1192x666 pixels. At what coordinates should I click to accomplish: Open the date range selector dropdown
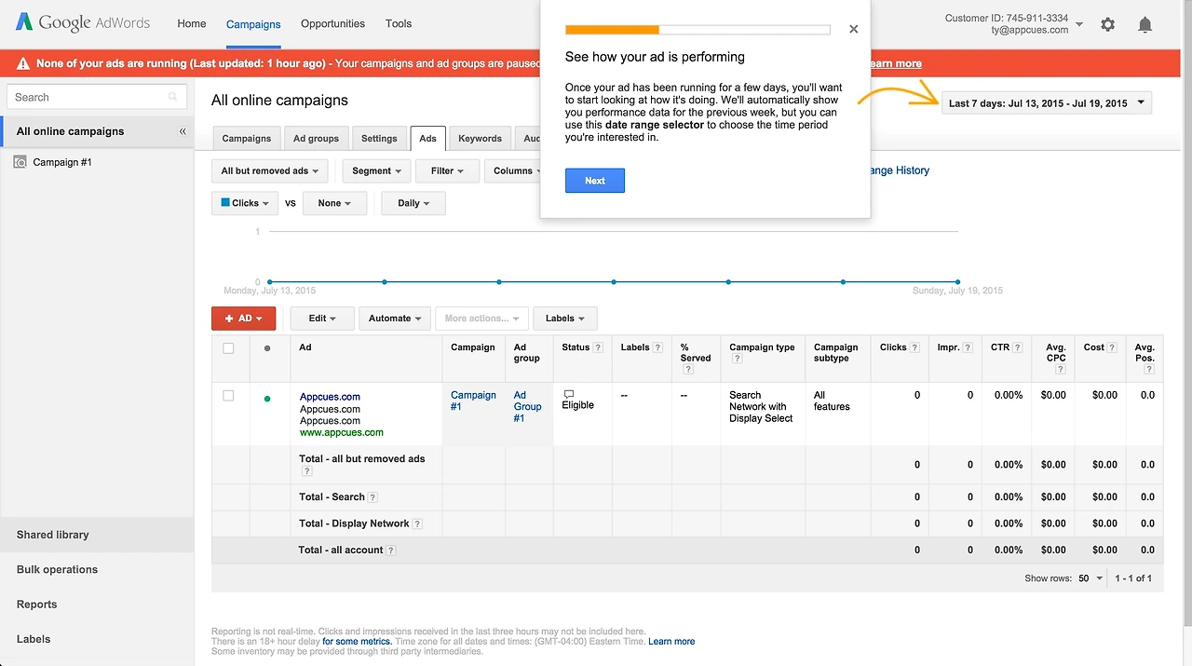tap(1047, 103)
